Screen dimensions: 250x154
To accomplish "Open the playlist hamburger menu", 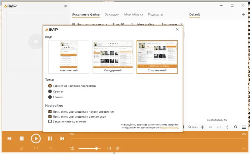I will coord(244,127).
